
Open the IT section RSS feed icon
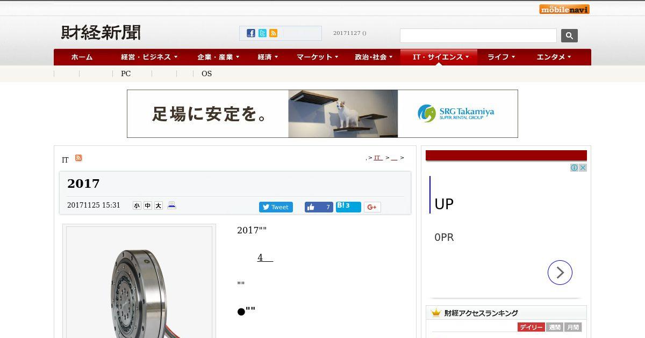(x=78, y=158)
